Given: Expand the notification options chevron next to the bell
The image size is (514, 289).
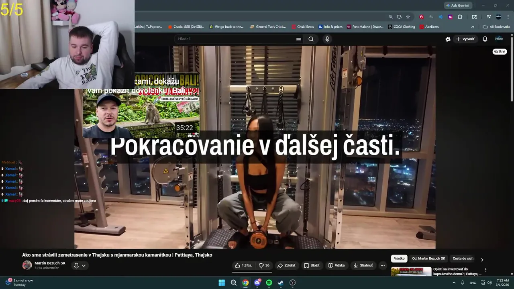Looking at the screenshot, I should coord(84,265).
